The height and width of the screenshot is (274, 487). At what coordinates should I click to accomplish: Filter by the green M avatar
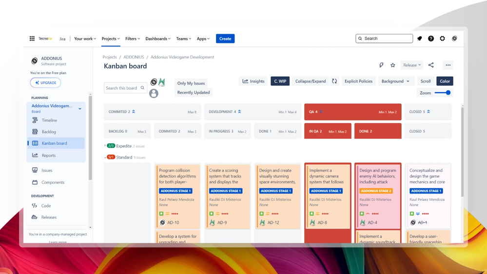click(161, 82)
